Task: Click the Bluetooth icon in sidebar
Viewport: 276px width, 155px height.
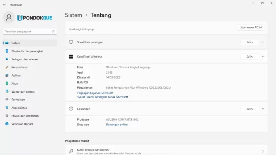Action: (x=7, y=51)
